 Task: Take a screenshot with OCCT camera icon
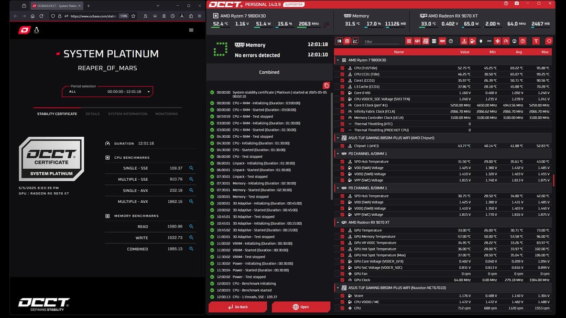517,4
